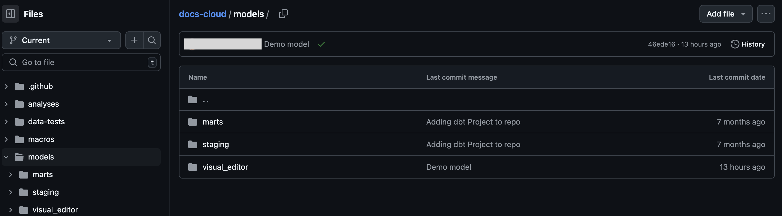This screenshot has height=216, width=782.
Task: Copy the models path using the copy icon
Action: (283, 13)
